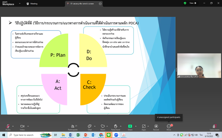
Task: Start recording with the Record button
Action: [156, 127]
